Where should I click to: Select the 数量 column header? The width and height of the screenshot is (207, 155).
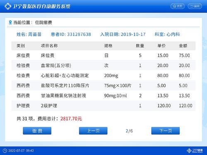pyautogui.click(x=140, y=46)
